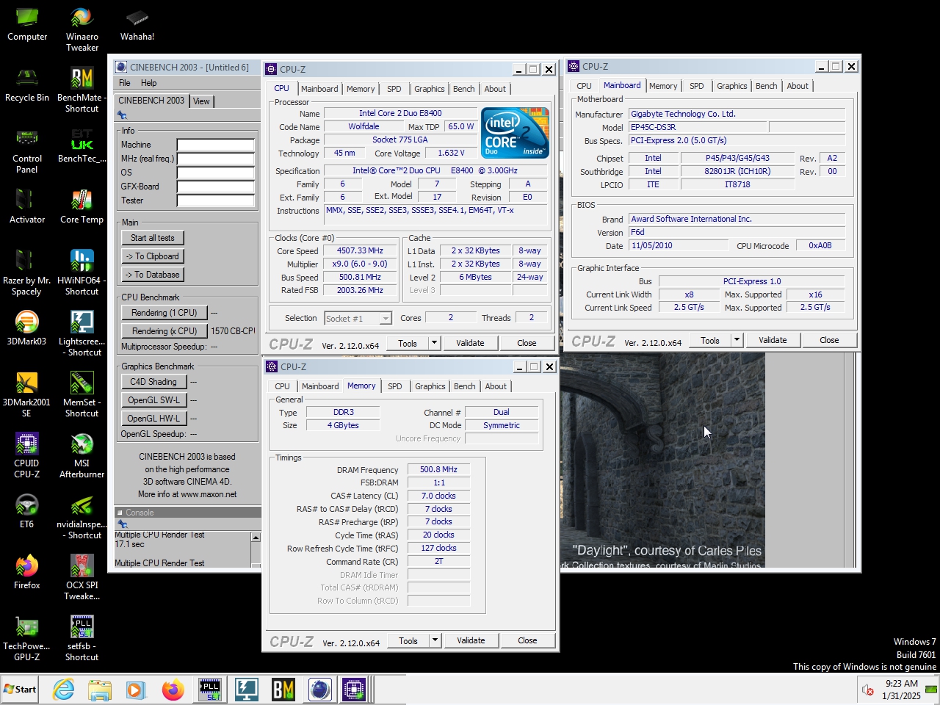This screenshot has width=940, height=705.
Task: Launch the HWiNFO64 shortcut
Action: tap(82, 273)
